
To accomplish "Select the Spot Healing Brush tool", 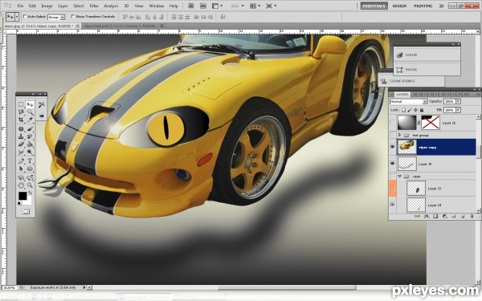I will (21, 128).
